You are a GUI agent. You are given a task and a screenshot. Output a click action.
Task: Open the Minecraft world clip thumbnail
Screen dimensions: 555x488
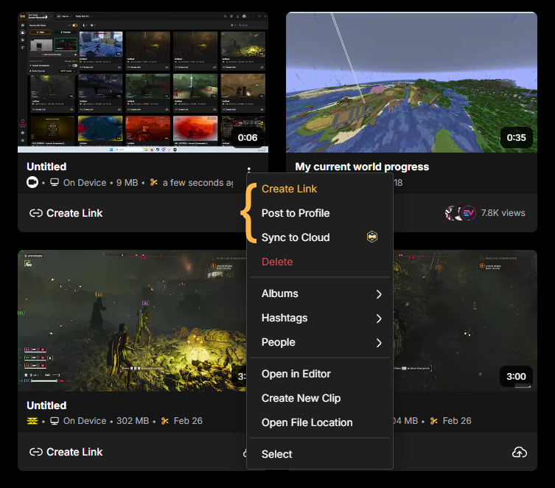click(x=412, y=82)
